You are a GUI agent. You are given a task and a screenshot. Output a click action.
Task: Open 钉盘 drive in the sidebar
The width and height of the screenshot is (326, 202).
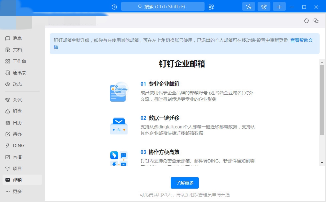22,111
